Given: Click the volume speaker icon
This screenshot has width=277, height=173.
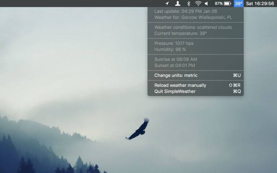Looking at the screenshot, I should click(206, 3).
